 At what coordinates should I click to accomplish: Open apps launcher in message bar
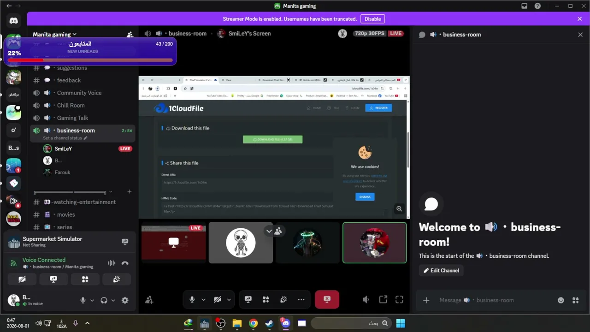point(576,300)
